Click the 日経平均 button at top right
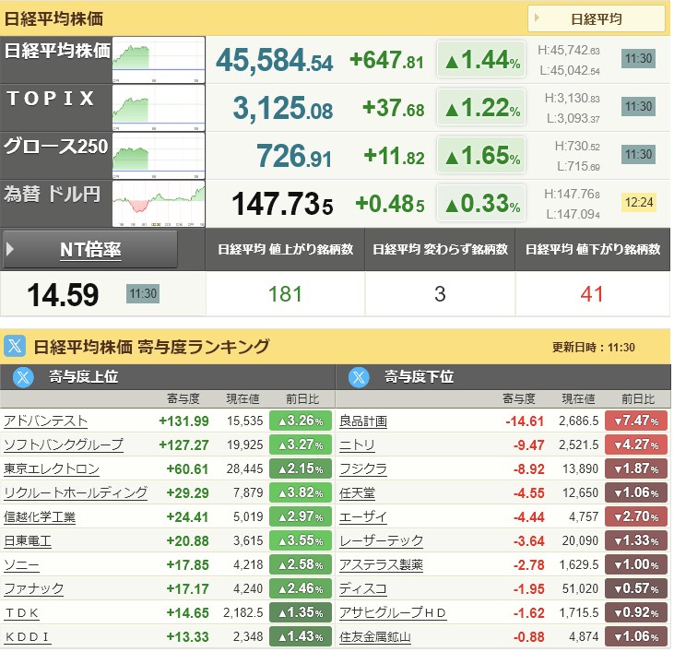The image size is (674, 652). tap(596, 18)
